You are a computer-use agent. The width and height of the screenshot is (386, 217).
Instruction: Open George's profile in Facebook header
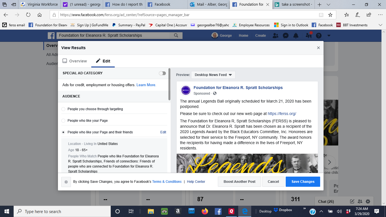222,36
